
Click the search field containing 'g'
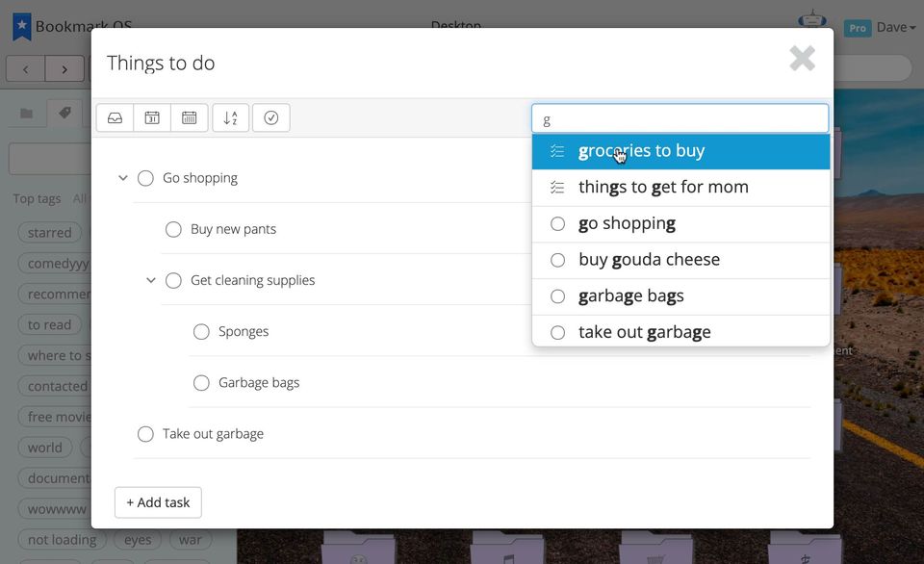(680, 119)
